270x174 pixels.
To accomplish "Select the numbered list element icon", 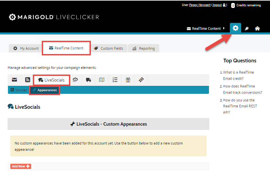I will click(115, 80).
